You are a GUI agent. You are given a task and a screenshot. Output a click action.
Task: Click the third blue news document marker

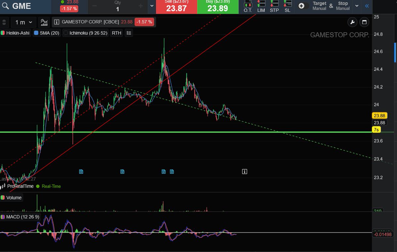coord(163,171)
